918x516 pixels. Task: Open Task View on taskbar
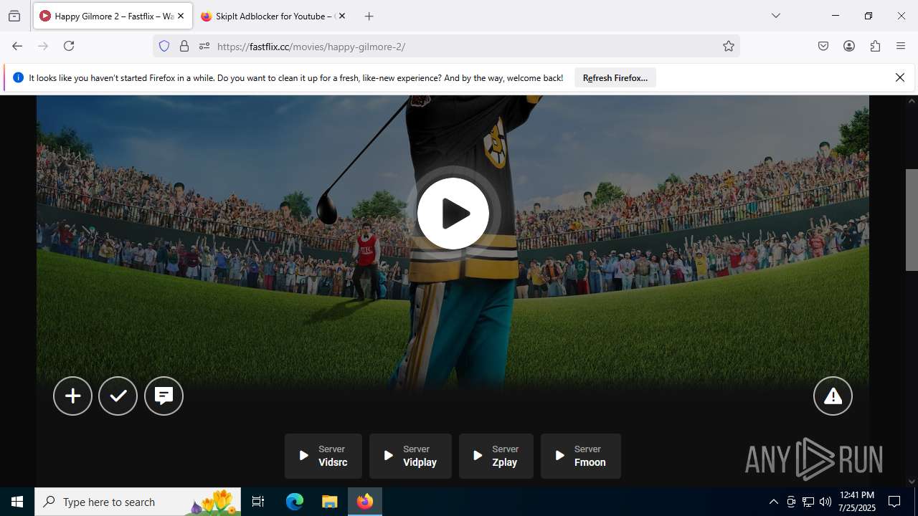point(258,502)
